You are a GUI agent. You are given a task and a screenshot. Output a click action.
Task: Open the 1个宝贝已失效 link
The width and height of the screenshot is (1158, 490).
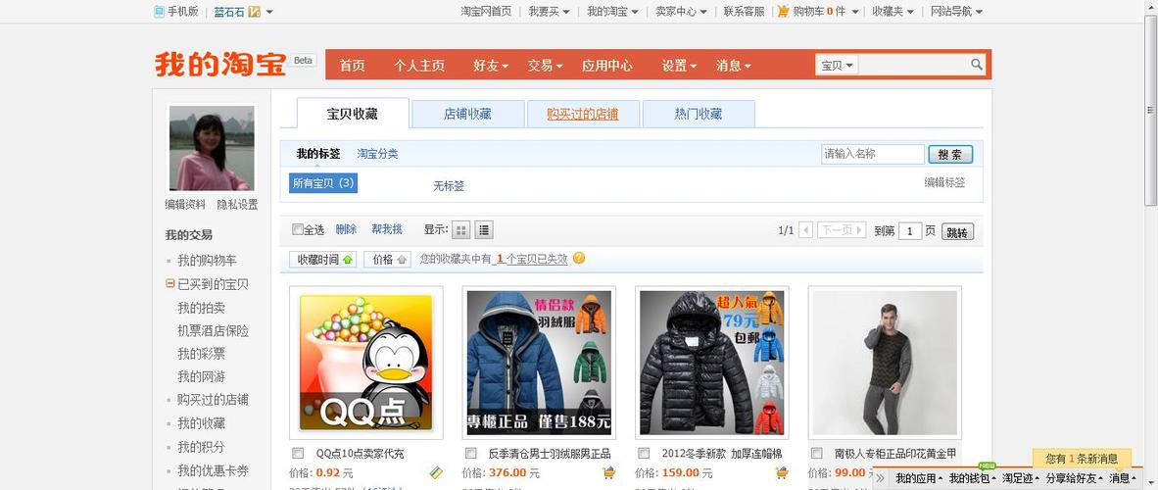point(532,259)
